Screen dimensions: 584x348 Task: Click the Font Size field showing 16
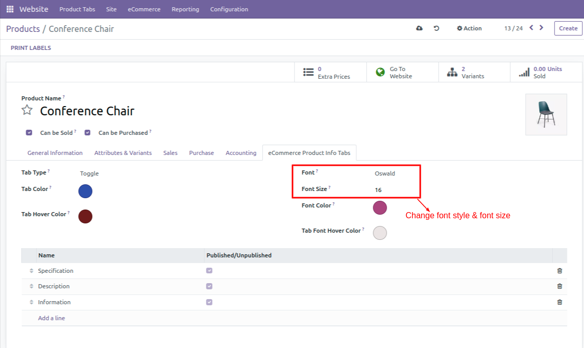coord(378,190)
